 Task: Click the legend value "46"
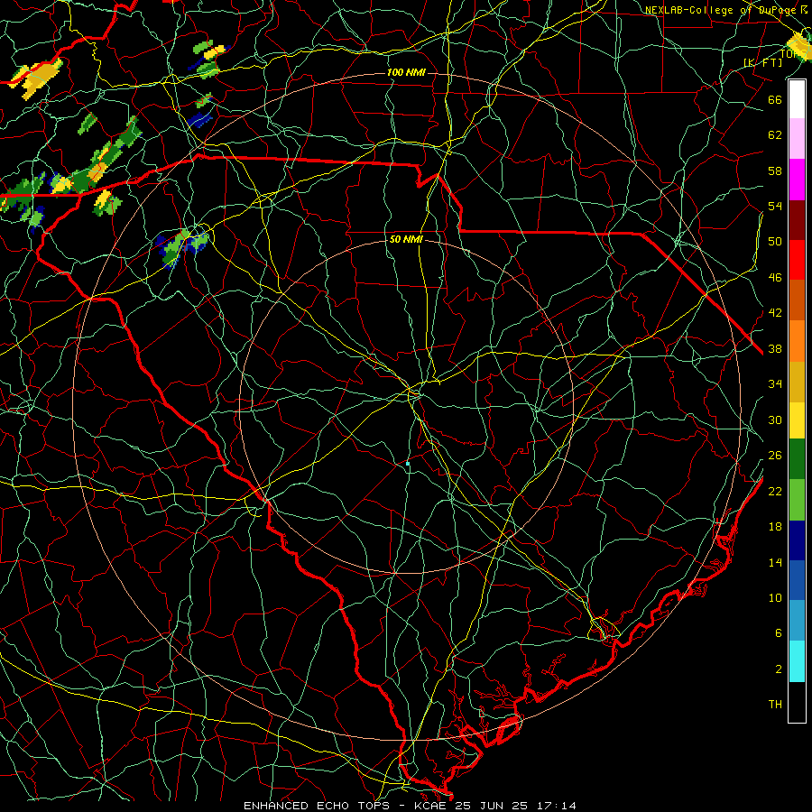click(x=775, y=277)
